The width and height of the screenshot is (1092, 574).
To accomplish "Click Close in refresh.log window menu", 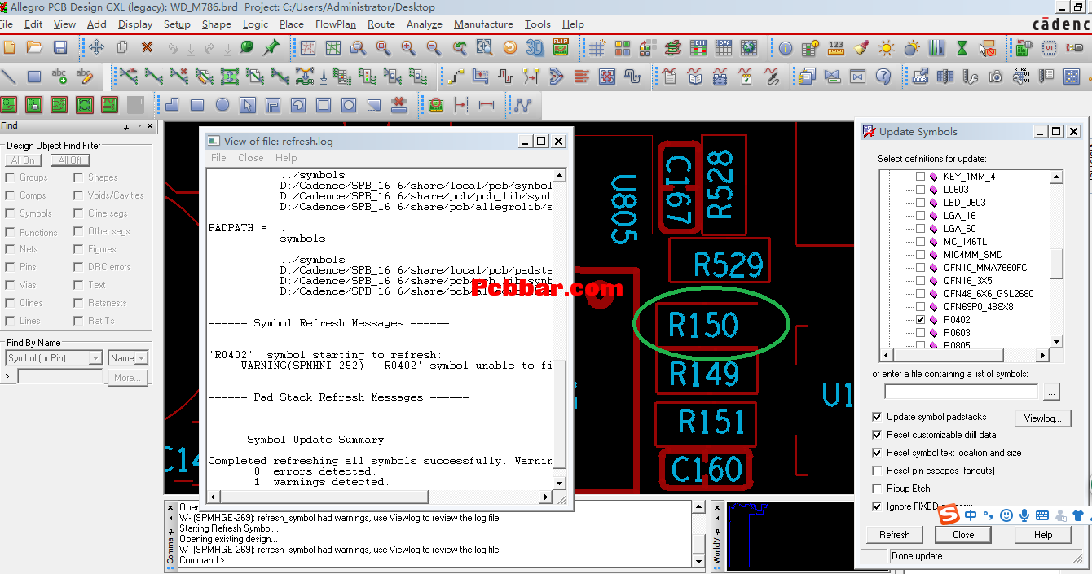I will [251, 158].
